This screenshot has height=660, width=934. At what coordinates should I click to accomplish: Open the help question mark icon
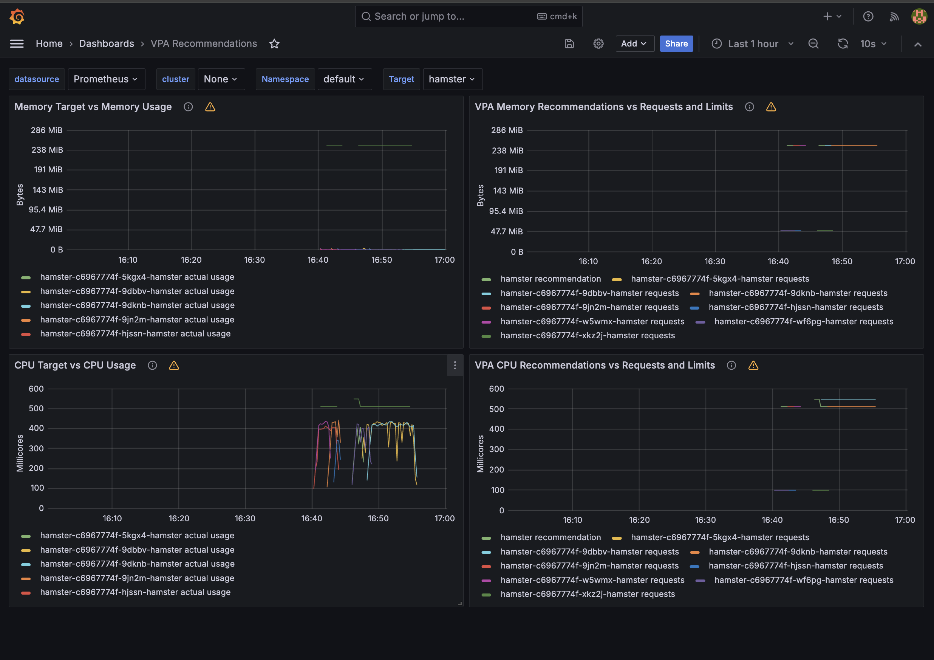click(868, 17)
